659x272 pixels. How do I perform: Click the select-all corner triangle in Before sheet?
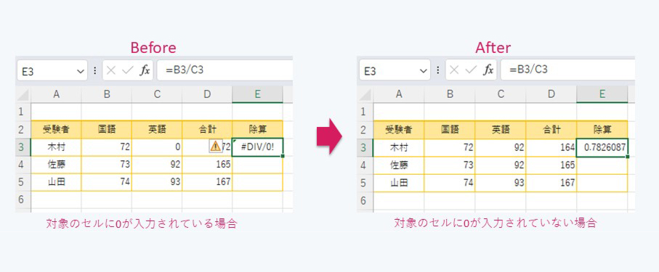(23, 95)
